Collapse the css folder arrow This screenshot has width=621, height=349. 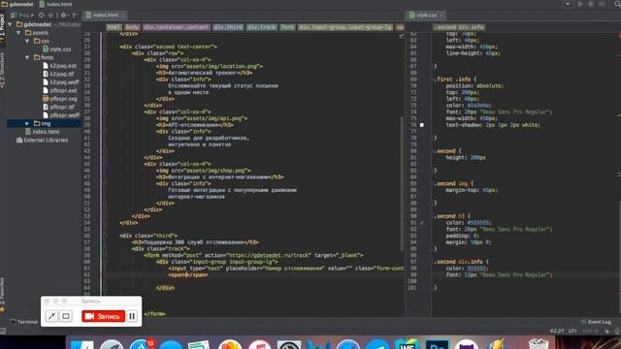(27, 41)
